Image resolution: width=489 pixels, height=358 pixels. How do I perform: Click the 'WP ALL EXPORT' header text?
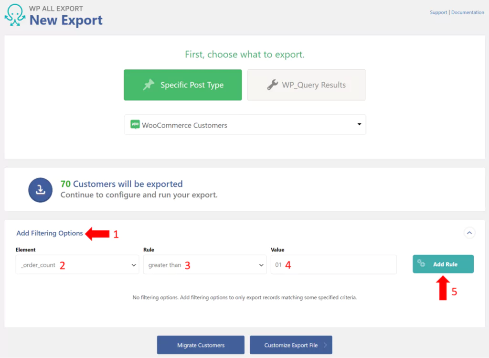tap(56, 9)
